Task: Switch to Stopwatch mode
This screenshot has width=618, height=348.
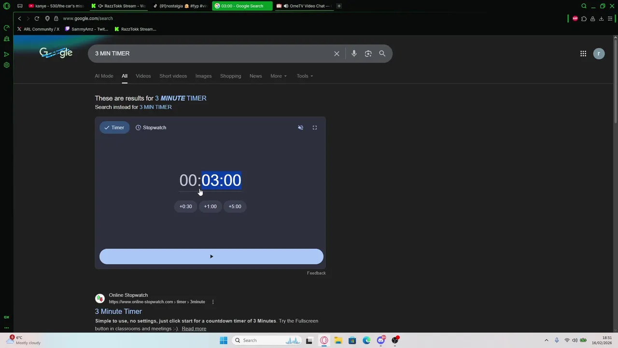Action: point(151,128)
